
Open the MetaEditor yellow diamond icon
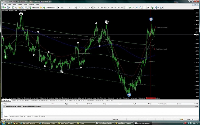click(x=41, y=8)
